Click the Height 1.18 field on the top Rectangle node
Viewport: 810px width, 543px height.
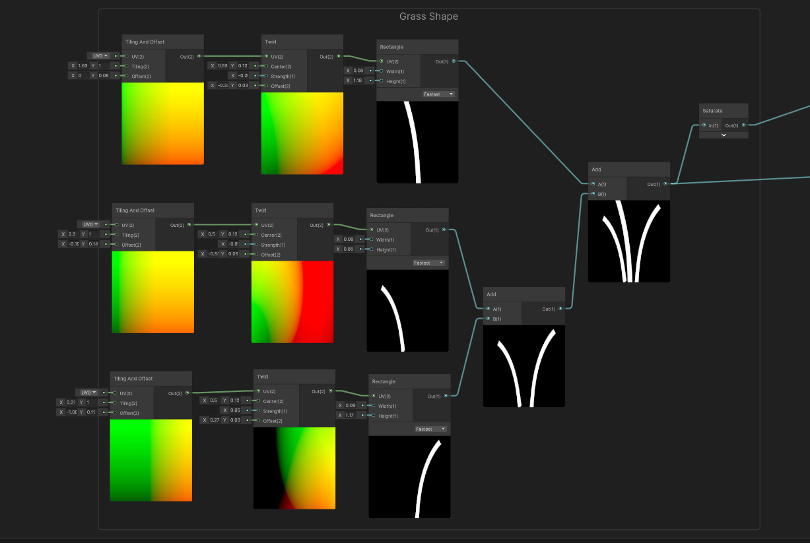coord(358,80)
